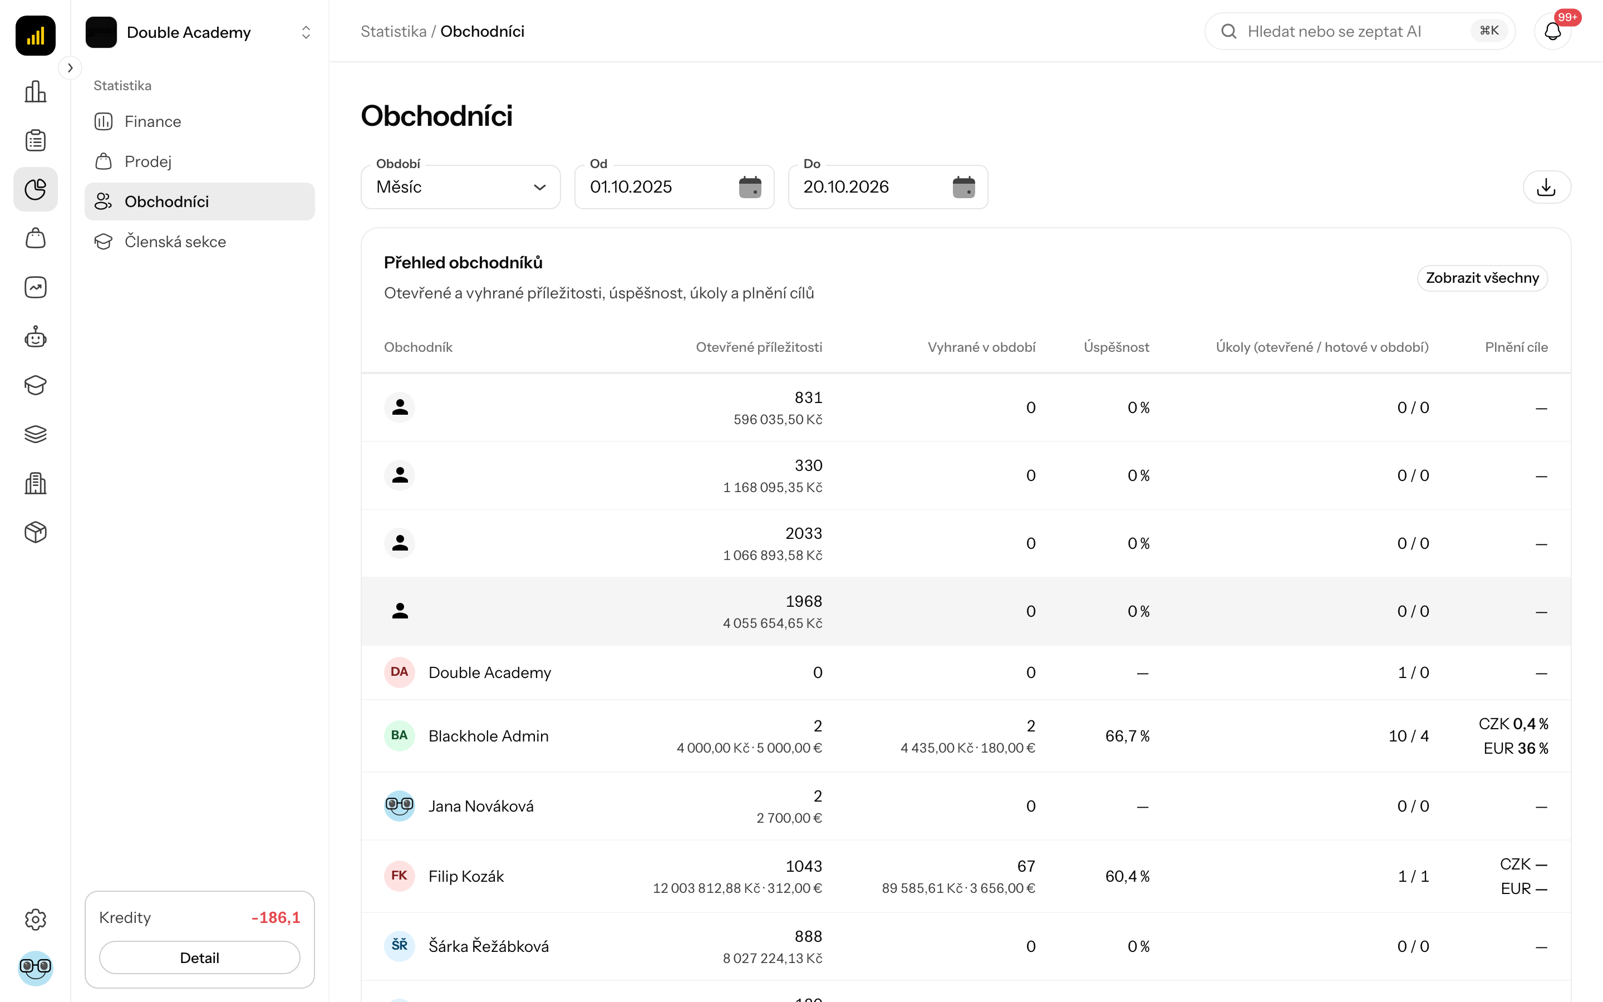Click the Plnění cíle column header
Viewport: 1603px width, 1002px height.
(x=1516, y=347)
